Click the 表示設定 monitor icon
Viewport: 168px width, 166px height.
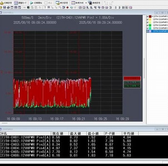(x=57, y=3)
